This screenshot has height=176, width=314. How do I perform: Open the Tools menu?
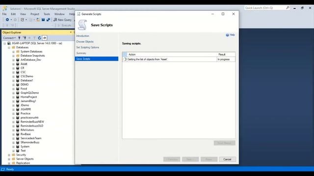click(47, 14)
